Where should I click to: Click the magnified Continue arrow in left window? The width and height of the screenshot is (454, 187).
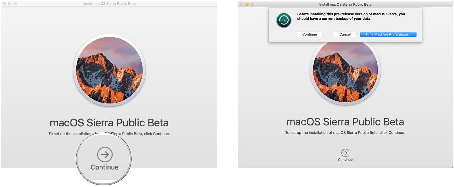pos(105,154)
